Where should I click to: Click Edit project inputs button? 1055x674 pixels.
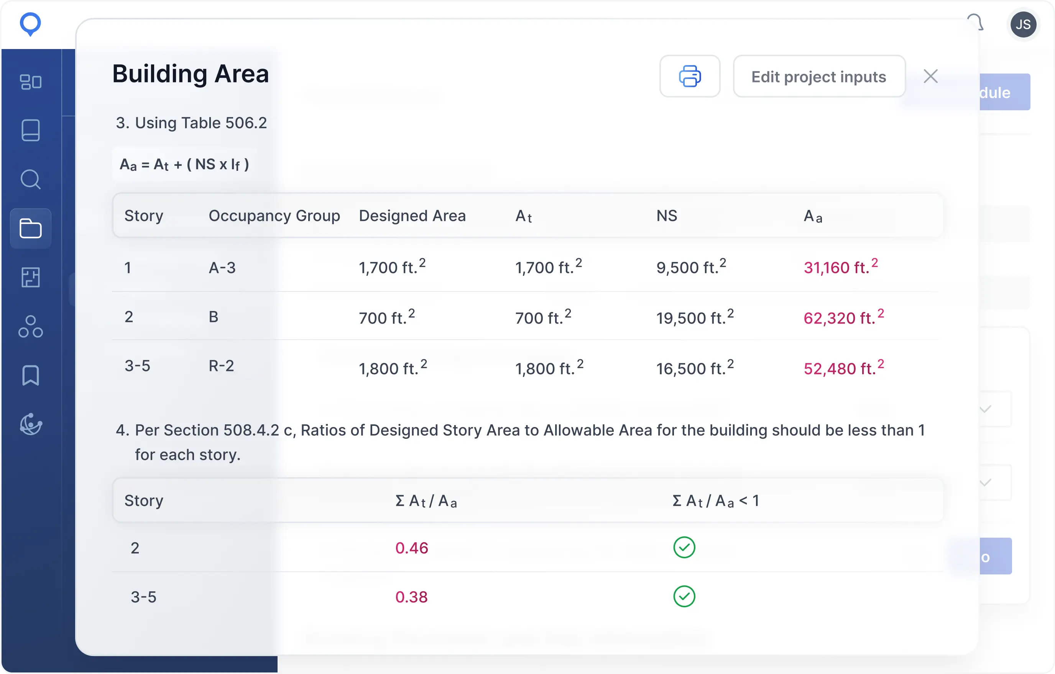818,77
